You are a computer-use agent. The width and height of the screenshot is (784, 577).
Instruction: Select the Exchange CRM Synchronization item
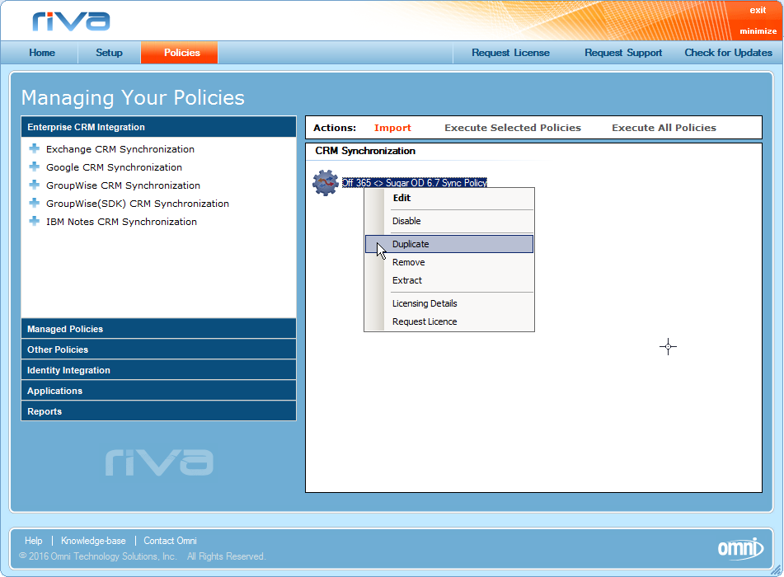pyautogui.click(x=120, y=149)
